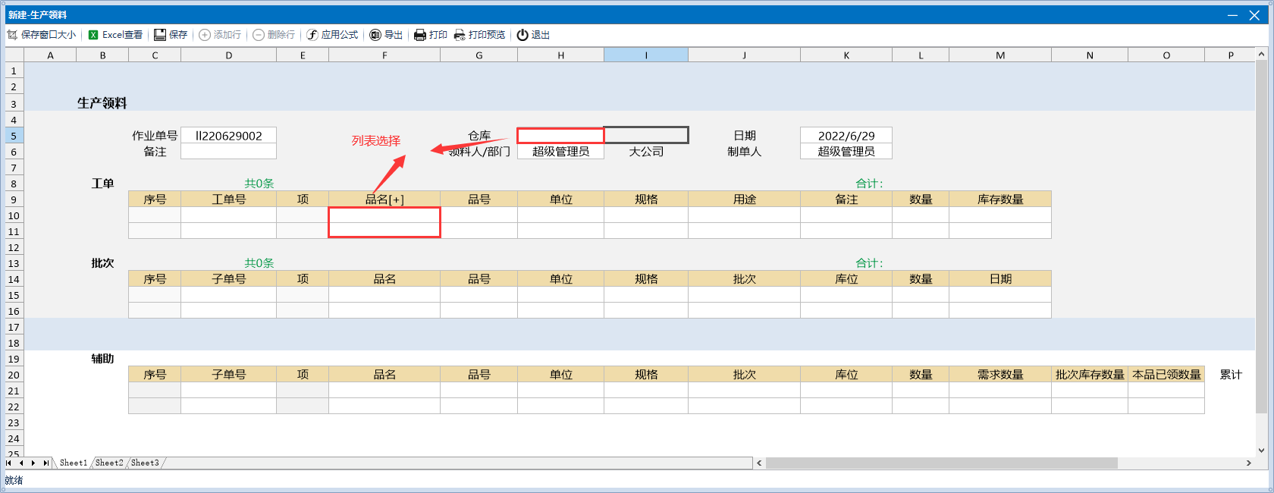Switch to the Sheet3 tab
Screen dimensions: 1274x493
click(145, 463)
